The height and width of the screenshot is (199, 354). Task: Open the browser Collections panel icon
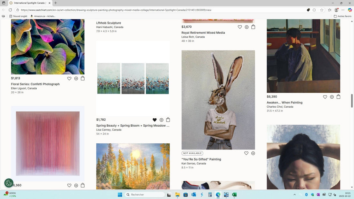pyautogui.click(x=329, y=10)
